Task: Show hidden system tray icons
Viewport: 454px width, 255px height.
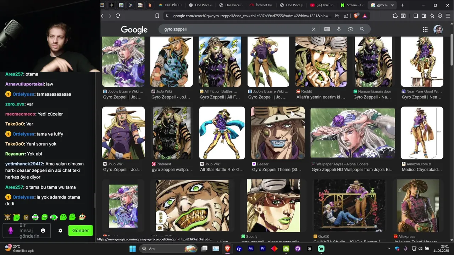Action: tap(388, 249)
